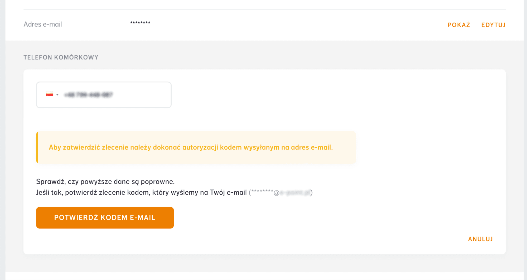
Task: Click POKAŻ to reveal the e-mail
Action: coord(459,25)
